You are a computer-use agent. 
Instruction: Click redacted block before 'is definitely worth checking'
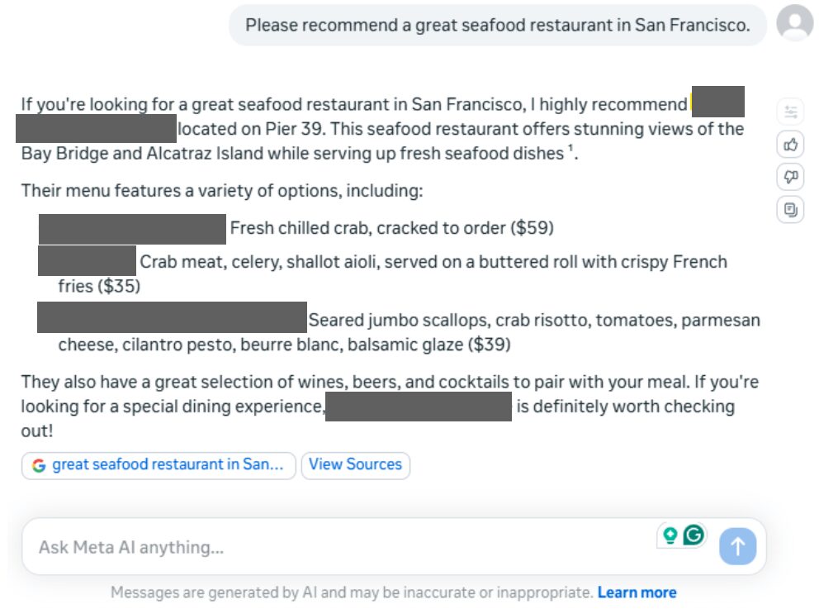pos(418,407)
